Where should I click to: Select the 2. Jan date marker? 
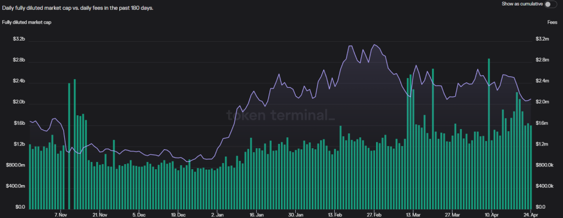coord(217,215)
